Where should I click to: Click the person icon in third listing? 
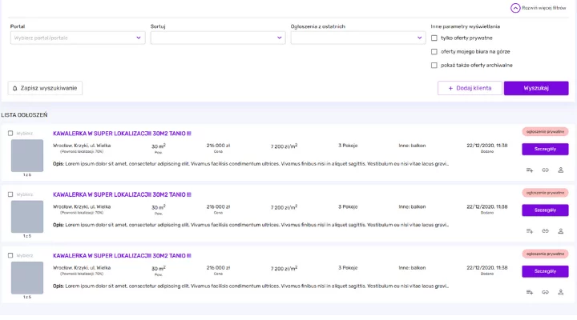[561, 292]
